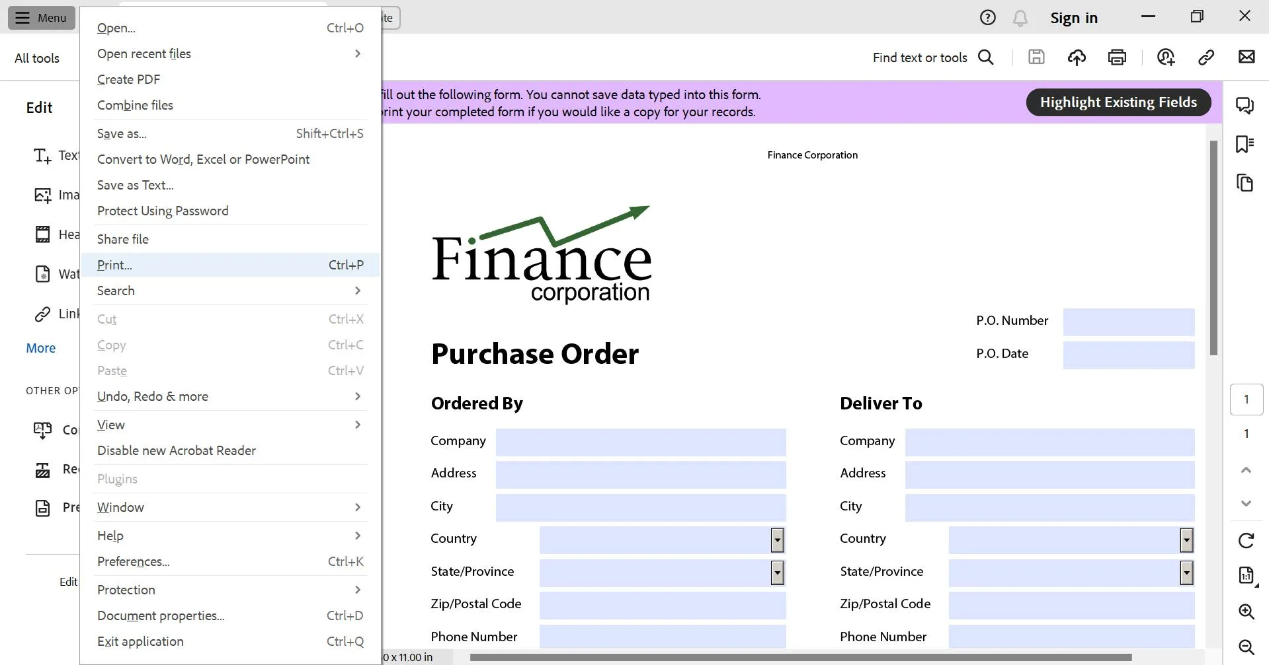Select the Link tool in the Edit panel
This screenshot has height=665, width=1269.
[x=43, y=314]
